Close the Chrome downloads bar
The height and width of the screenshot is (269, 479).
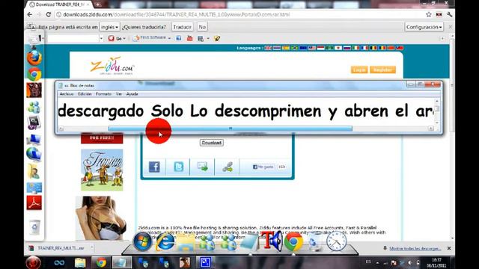point(449,248)
